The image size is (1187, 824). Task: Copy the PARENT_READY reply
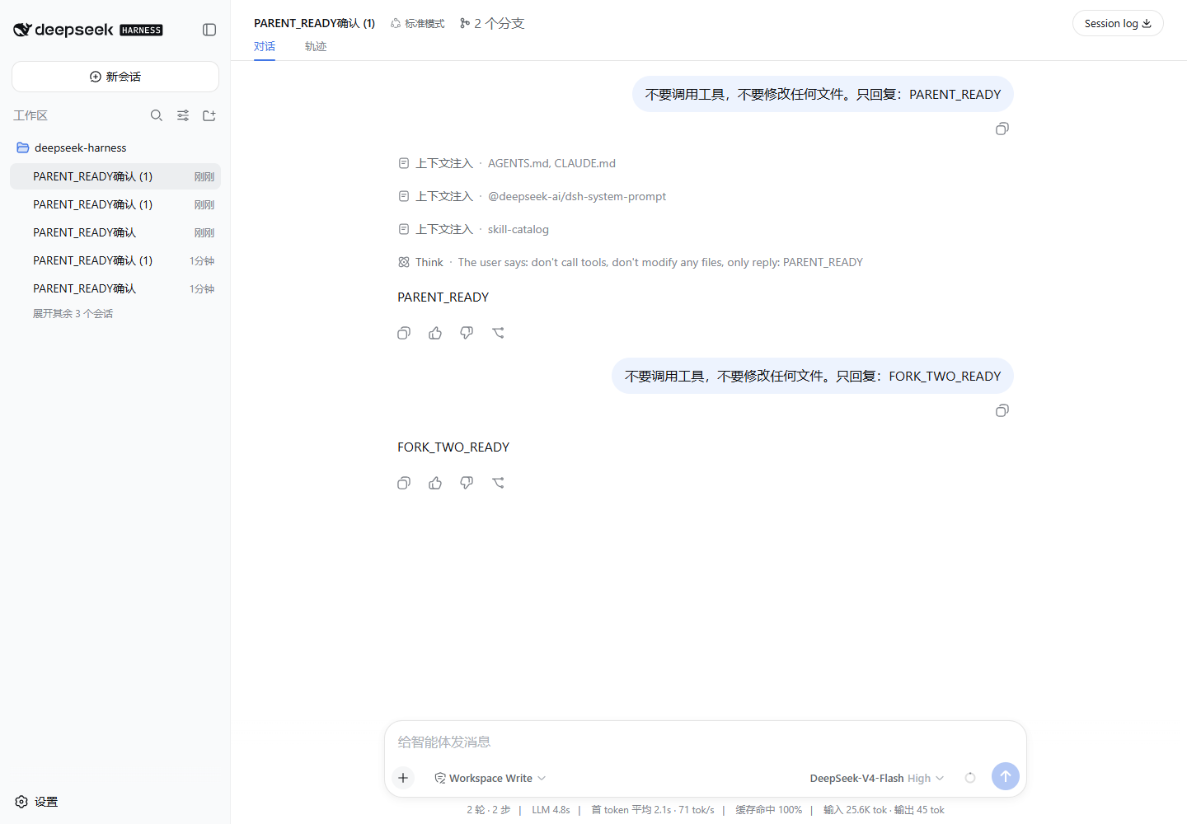pyautogui.click(x=404, y=333)
